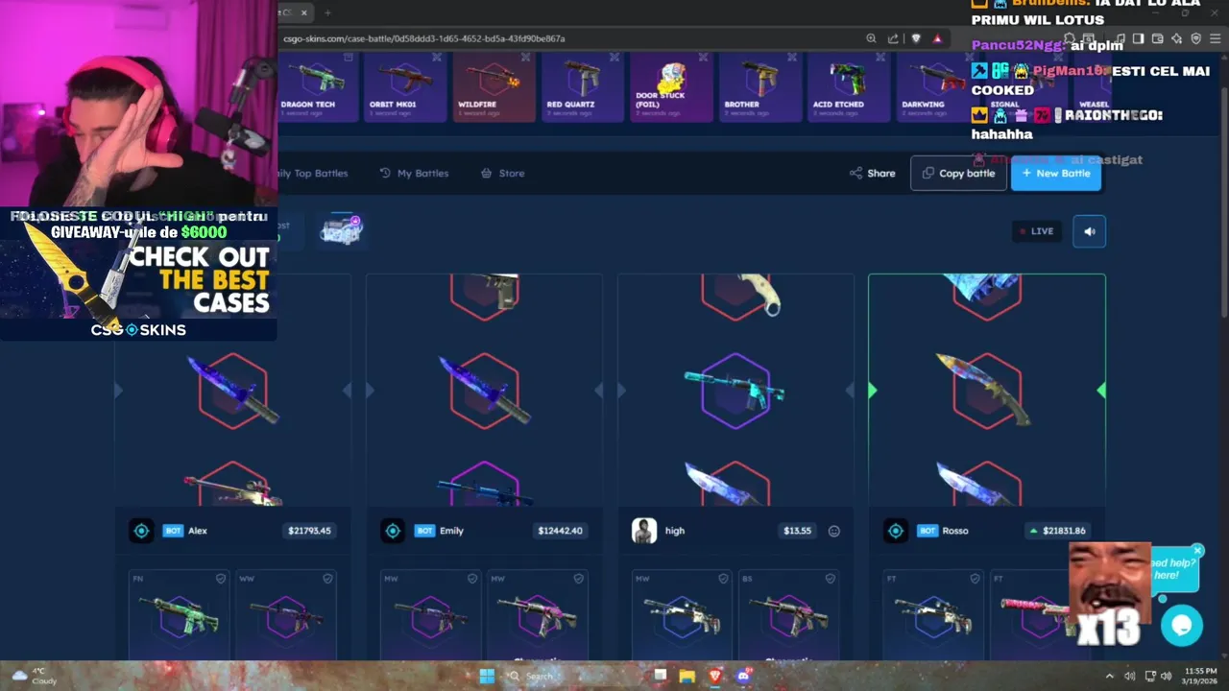1229x691 pixels.
Task: Click shield icon on Alex's FN item
Action: 221,579
